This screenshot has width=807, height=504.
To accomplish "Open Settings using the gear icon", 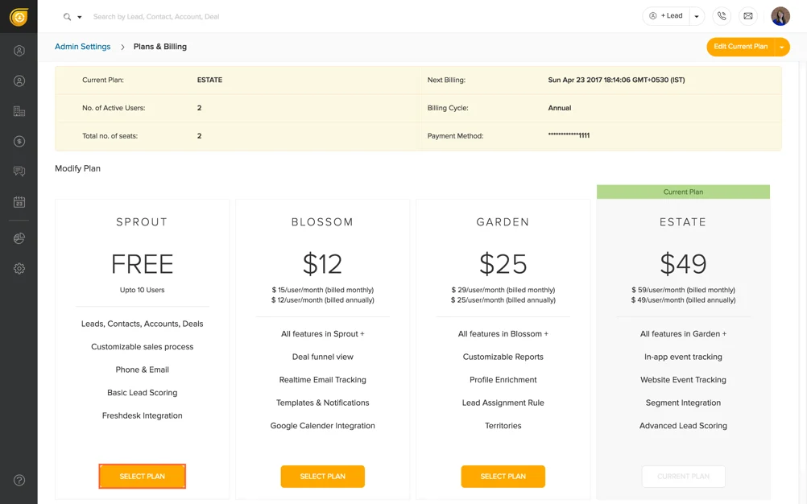I will (19, 268).
